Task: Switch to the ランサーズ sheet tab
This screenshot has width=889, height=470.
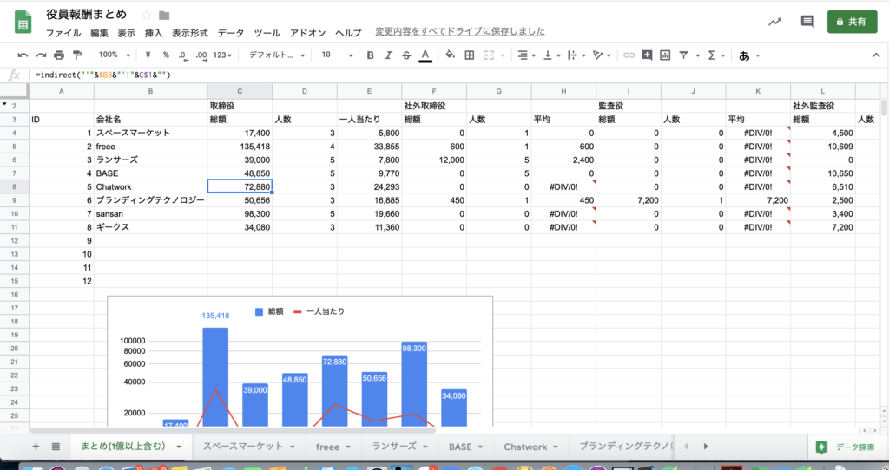Action: click(399, 447)
